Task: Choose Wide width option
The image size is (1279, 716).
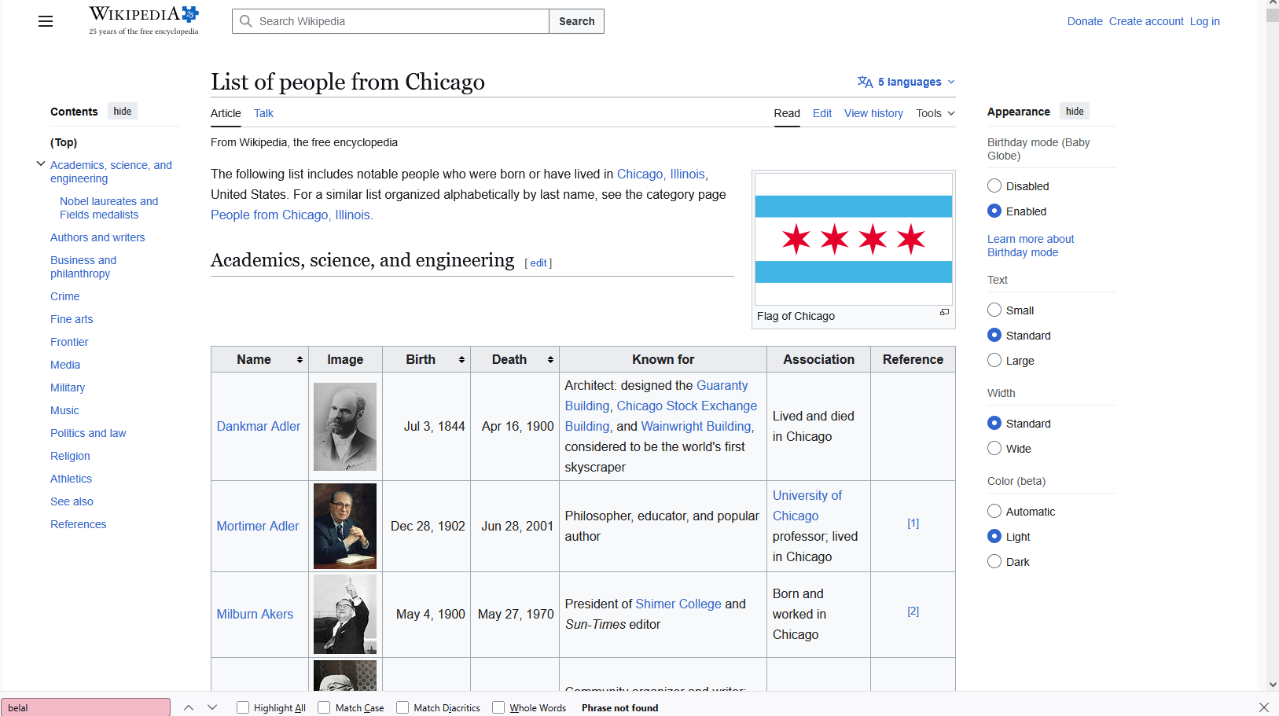Action: [x=994, y=449]
